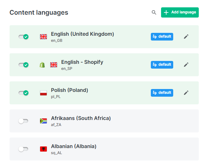The image size is (209, 164).
Task: Click the Albanian flag icon
Action: click(x=43, y=149)
